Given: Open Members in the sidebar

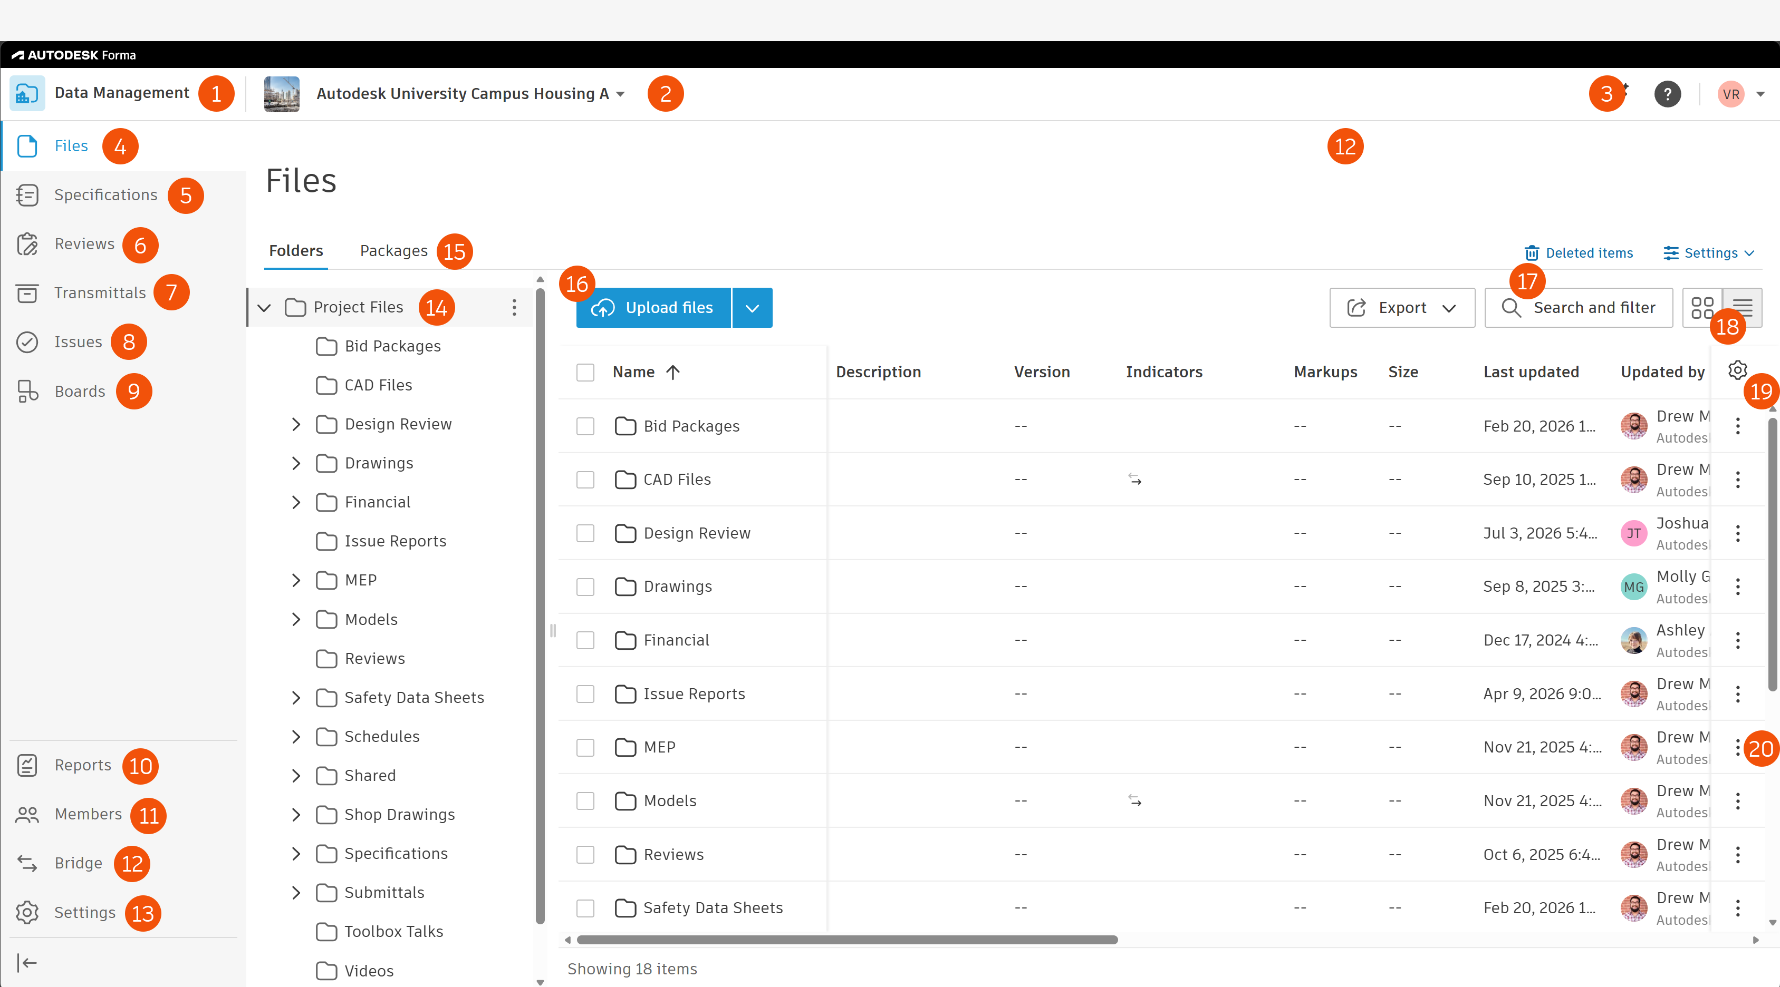Looking at the screenshot, I should point(88,815).
